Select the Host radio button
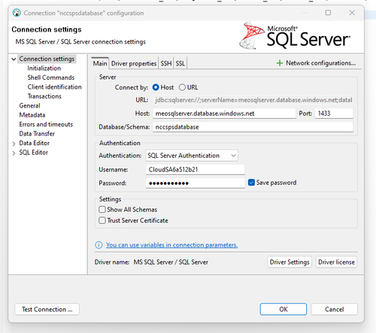Image resolution: width=376 pixels, height=333 pixels. tap(156, 87)
